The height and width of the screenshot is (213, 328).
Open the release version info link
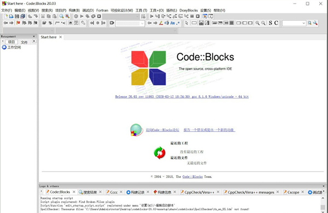[182, 97]
